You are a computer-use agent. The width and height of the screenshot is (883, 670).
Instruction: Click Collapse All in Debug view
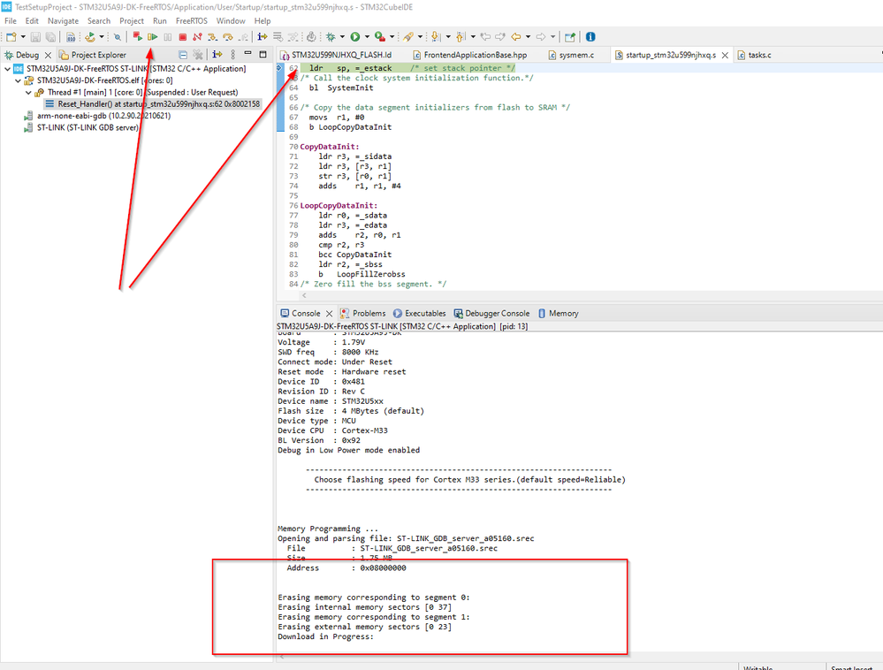183,55
